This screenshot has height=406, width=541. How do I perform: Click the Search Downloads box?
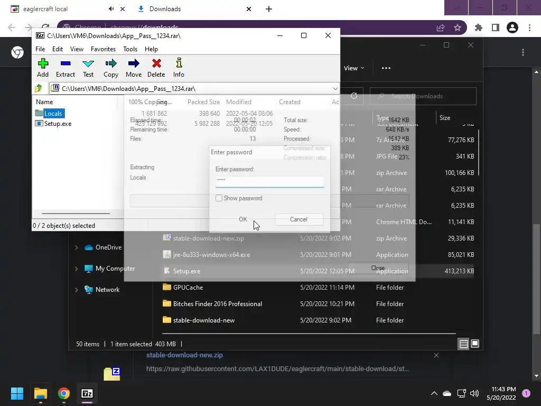[x=423, y=96]
